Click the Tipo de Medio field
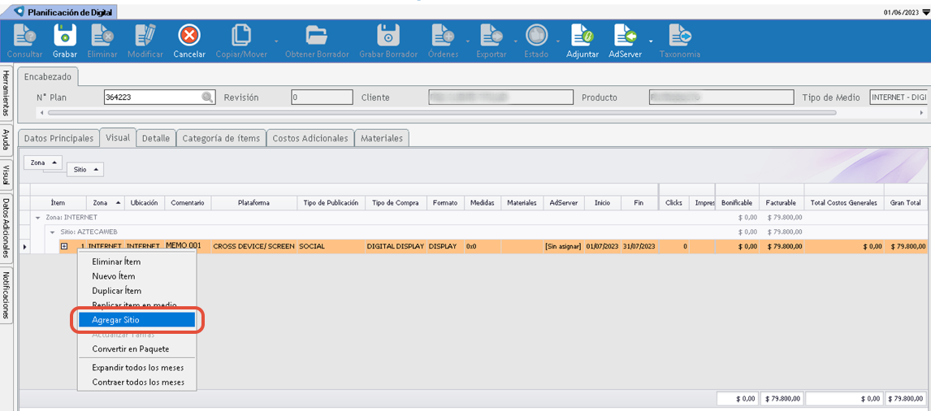The height and width of the screenshot is (411, 931). coord(899,97)
